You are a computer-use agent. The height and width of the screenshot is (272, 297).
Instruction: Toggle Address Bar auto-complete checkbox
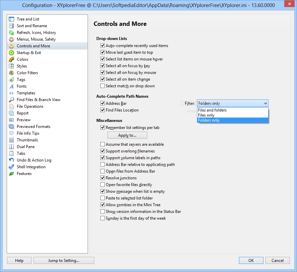coord(102,103)
